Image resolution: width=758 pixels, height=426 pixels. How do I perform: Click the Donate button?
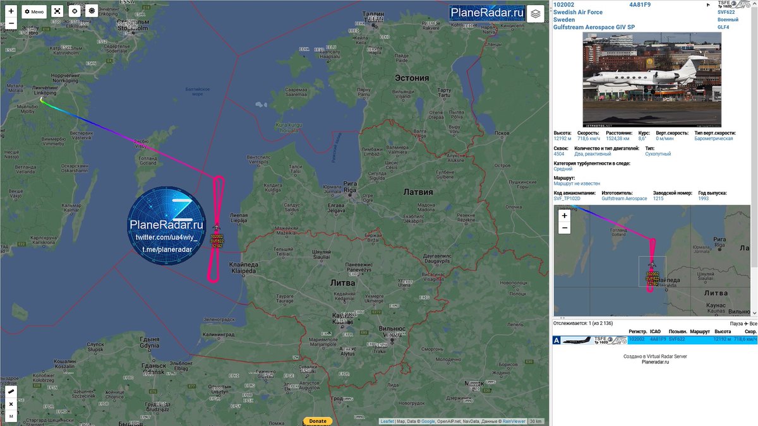click(318, 421)
